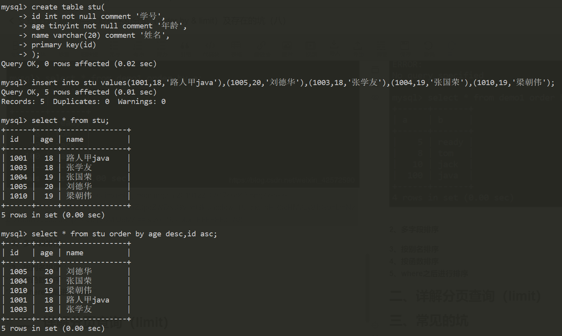Click id 1003 in the order-by result table
This screenshot has height=336, width=562.
tap(18, 310)
